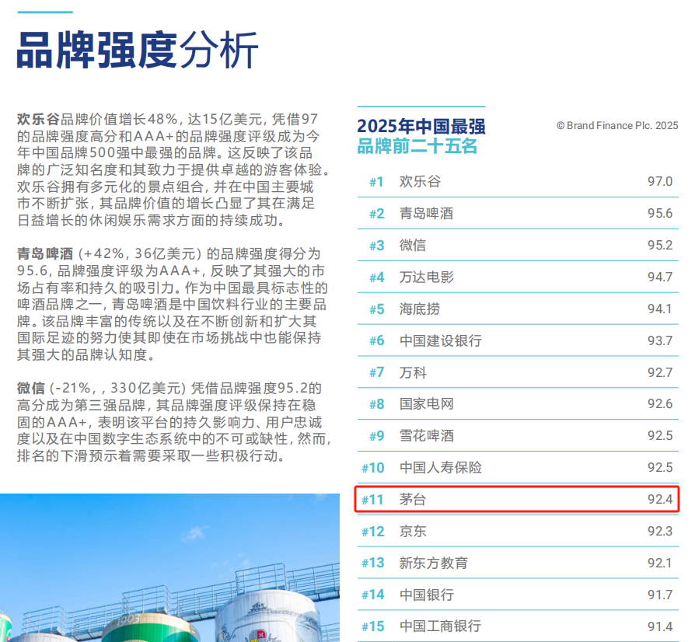The height and width of the screenshot is (642, 695).
Task: Click the score 92.6
Action: pos(660,403)
